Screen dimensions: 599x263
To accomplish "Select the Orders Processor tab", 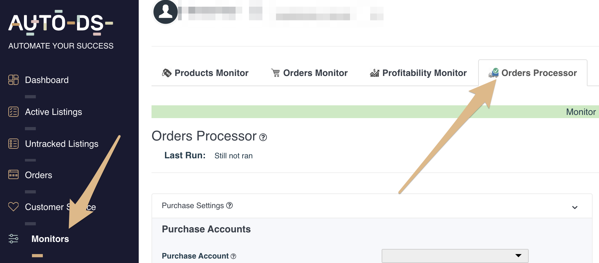I will pyautogui.click(x=533, y=73).
